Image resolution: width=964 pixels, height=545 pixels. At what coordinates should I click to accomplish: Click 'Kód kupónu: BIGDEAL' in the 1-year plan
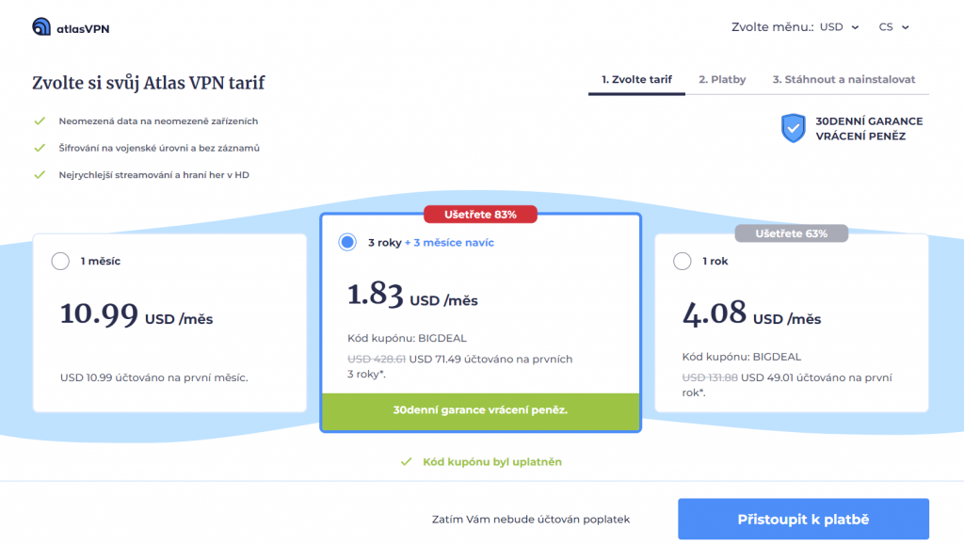(x=742, y=357)
